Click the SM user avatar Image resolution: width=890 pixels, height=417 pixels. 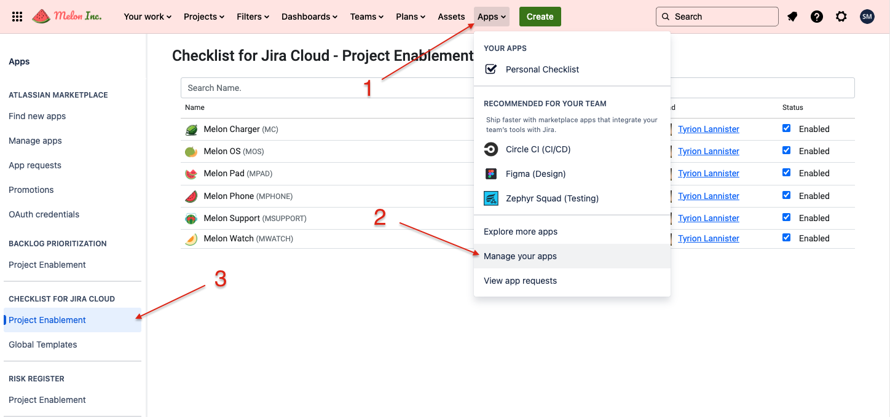click(867, 17)
